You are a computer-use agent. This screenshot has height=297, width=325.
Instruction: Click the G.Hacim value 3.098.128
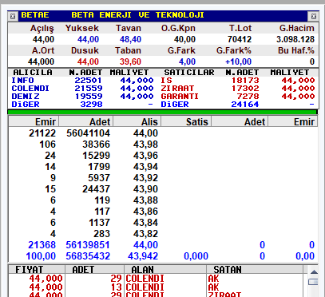click(x=295, y=39)
